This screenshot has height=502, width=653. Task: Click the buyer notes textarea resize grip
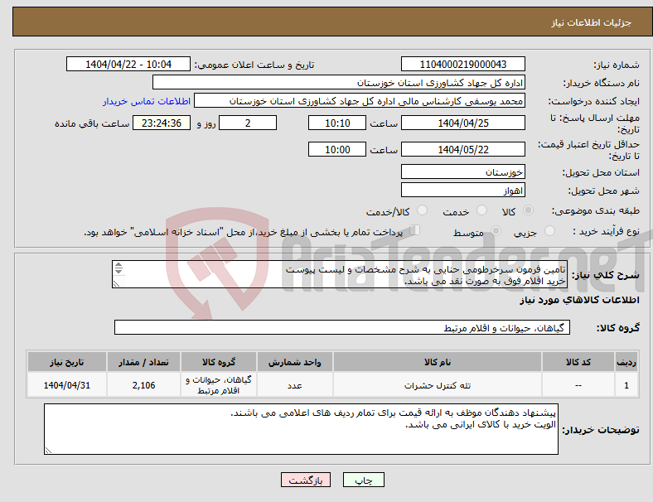[x=48, y=451]
